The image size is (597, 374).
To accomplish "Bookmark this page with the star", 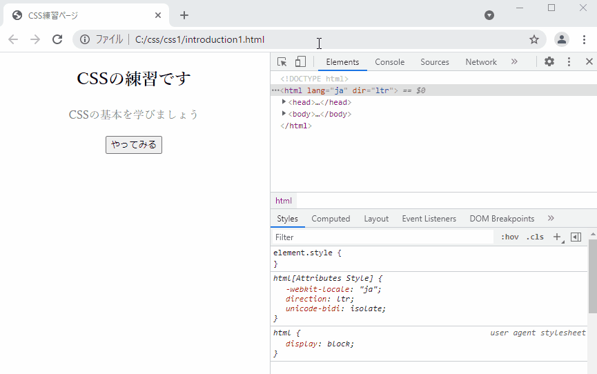I will pos(534,39).
